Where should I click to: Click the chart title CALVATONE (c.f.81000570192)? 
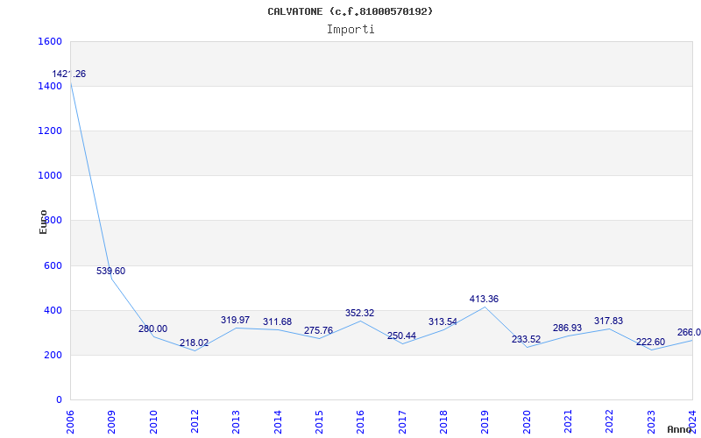pos(350,11)
